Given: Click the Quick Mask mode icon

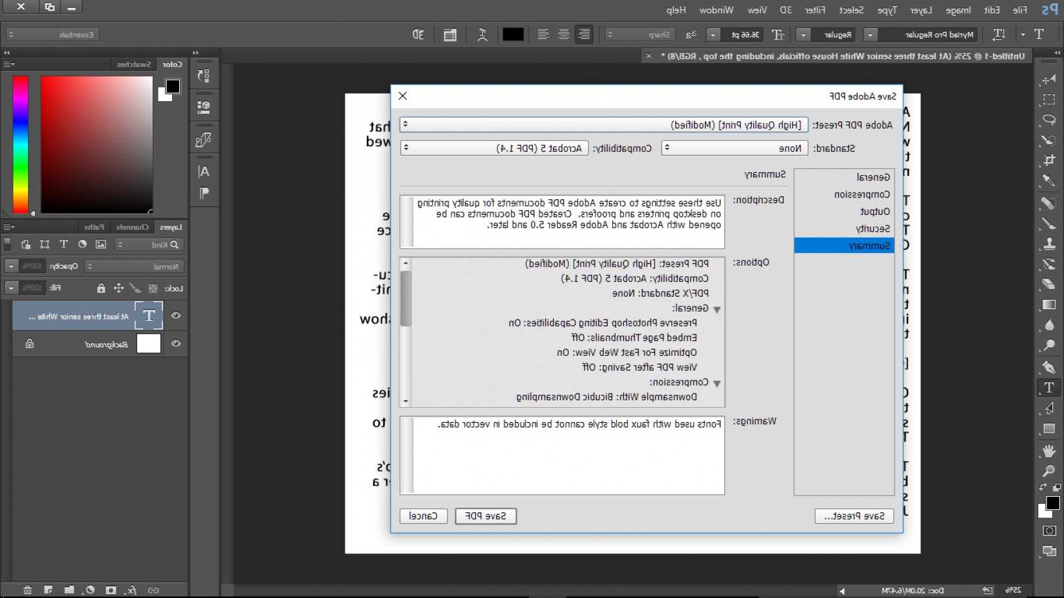Looking at the screenshot, I should tap(1048, 530).
